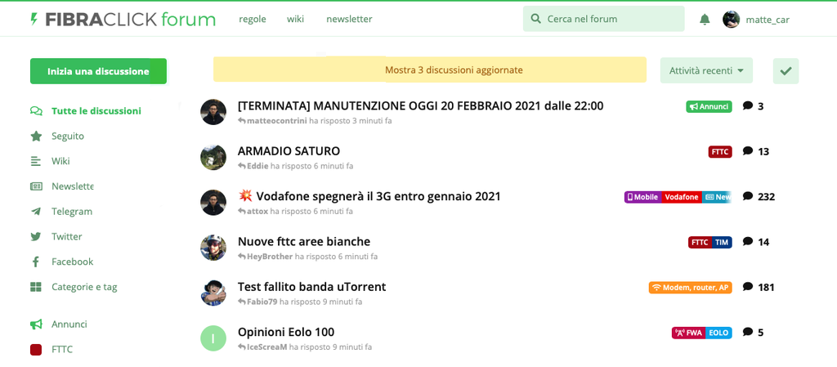Click the Categorie e tag grid icon
Screen dimensions: 837x367
coord(36,287)
